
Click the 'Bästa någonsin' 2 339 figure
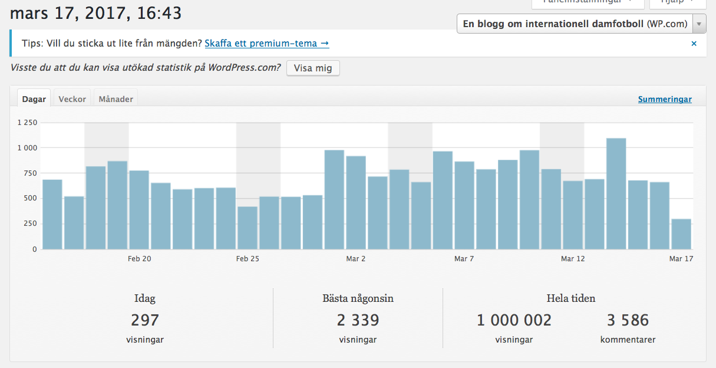coord(358,320)
